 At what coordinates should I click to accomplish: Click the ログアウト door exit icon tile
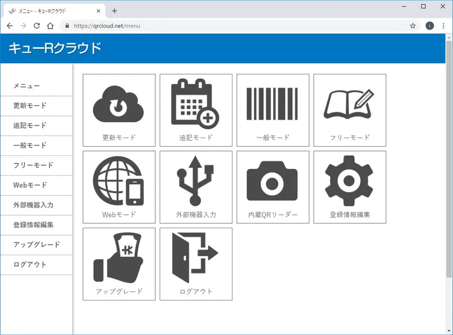(196, 264)
